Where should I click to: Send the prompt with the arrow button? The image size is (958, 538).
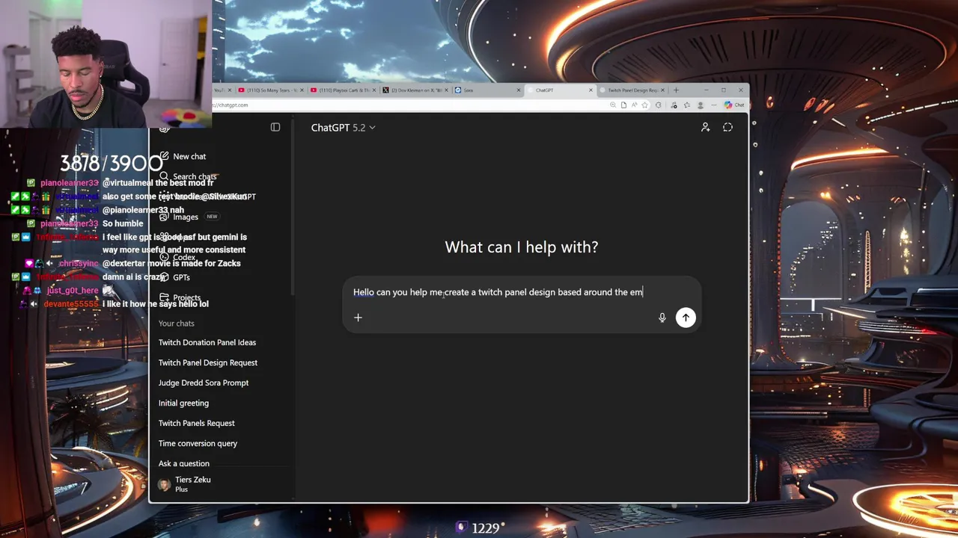[686, 318]
